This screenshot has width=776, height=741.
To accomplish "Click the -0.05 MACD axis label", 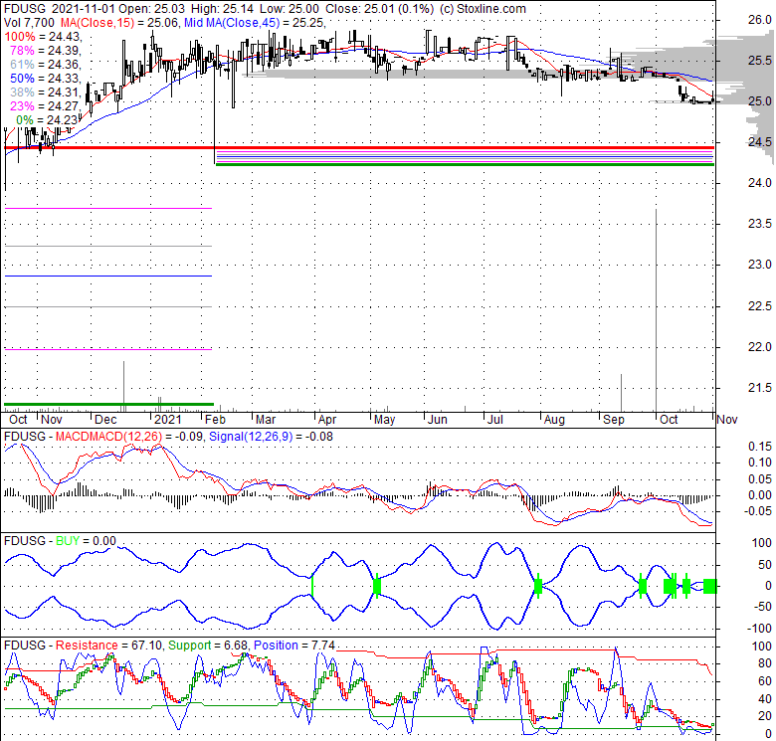I will click(x=757, y=511).
